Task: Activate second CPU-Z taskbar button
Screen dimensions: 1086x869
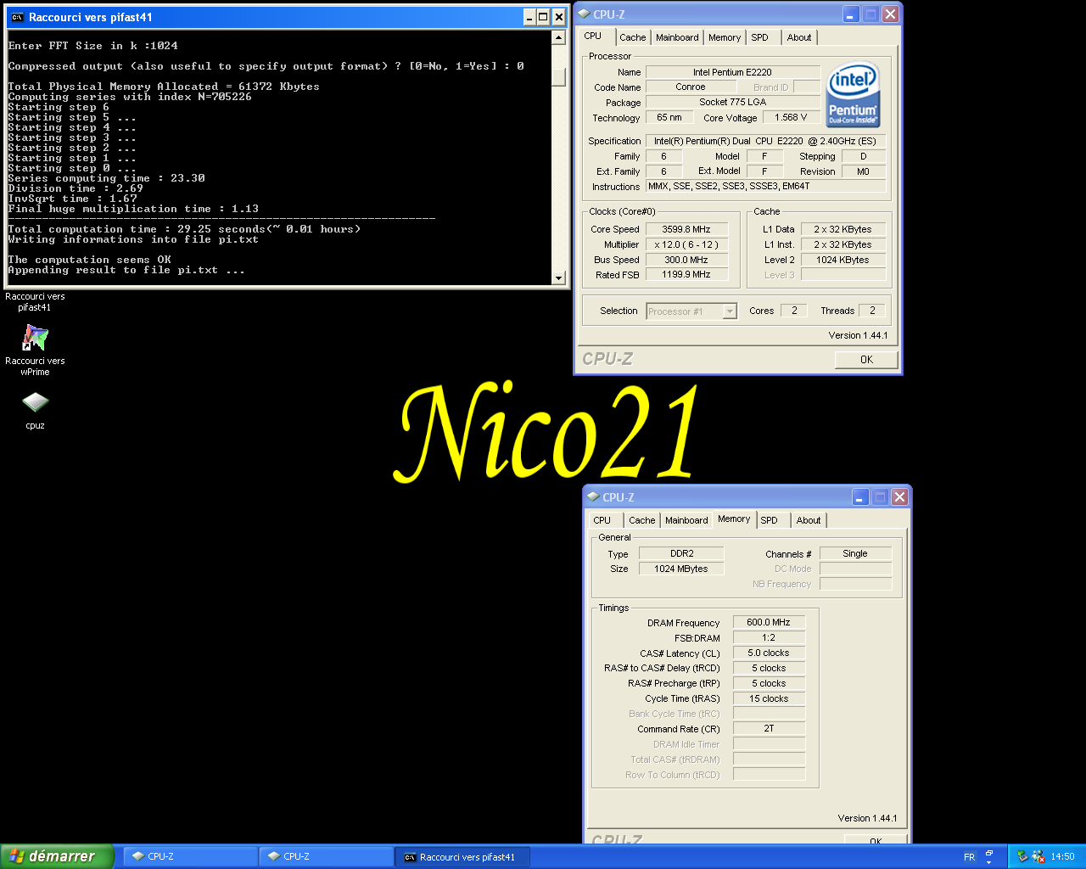Action: (x=327, y=857)
